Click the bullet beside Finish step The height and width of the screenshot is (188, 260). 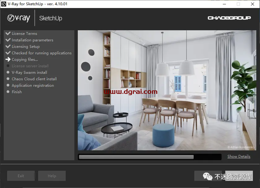coord(8,92)
